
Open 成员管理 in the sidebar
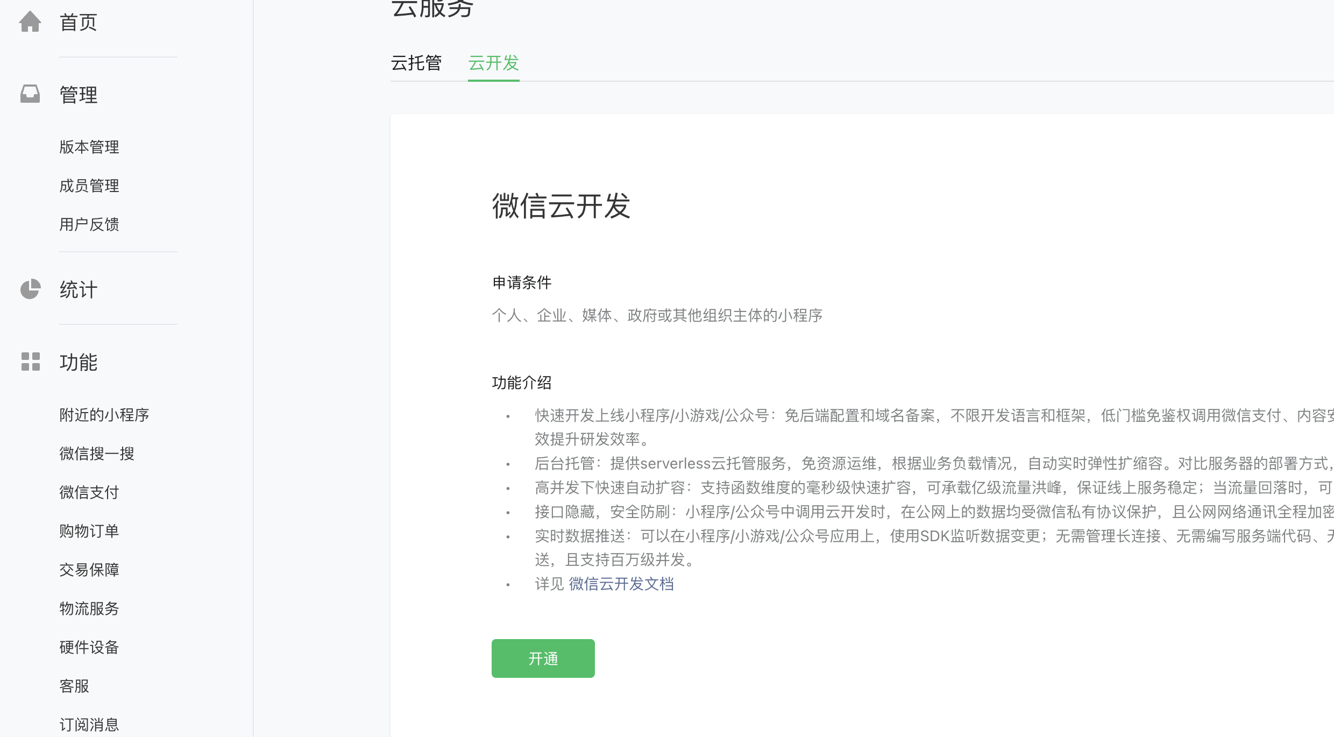(x=89, y=186)
